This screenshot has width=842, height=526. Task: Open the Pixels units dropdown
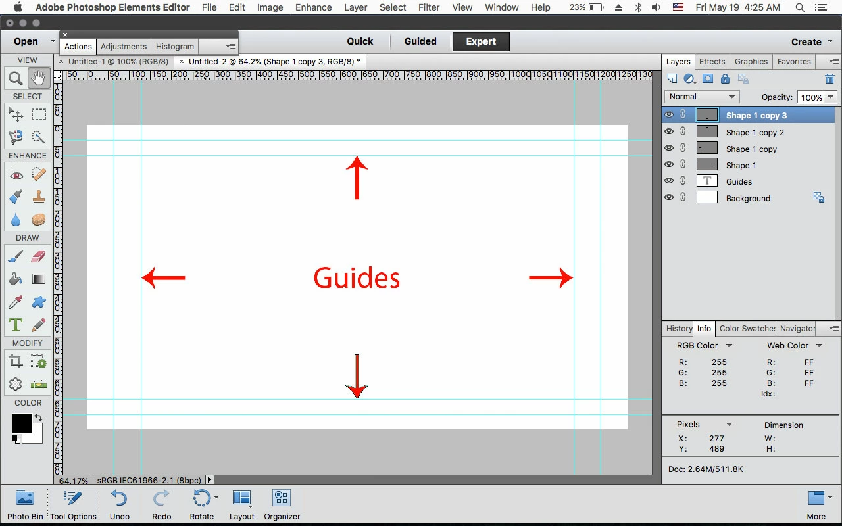[x=729, y=425]
